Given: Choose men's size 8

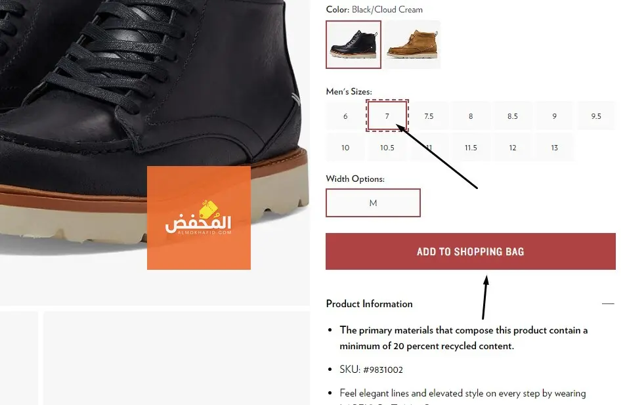Looking at the screenshot, I should tap(471, 116).
